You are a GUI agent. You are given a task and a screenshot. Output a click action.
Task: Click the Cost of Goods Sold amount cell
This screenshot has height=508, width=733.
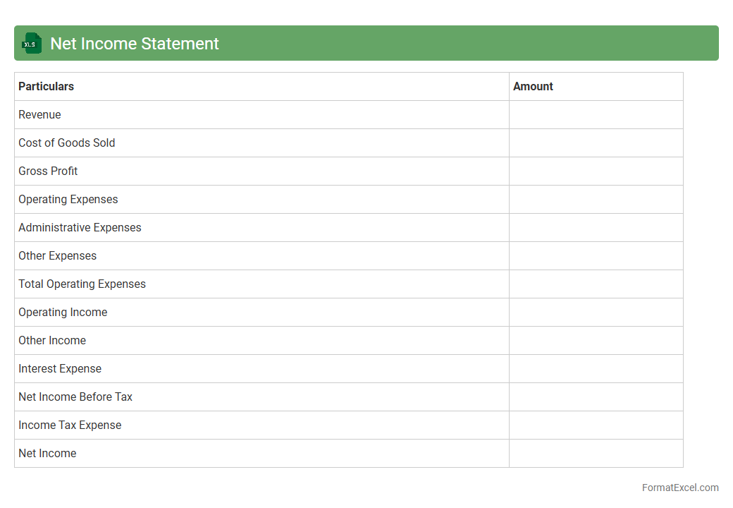pyautogui.click(x=596, y=143)
